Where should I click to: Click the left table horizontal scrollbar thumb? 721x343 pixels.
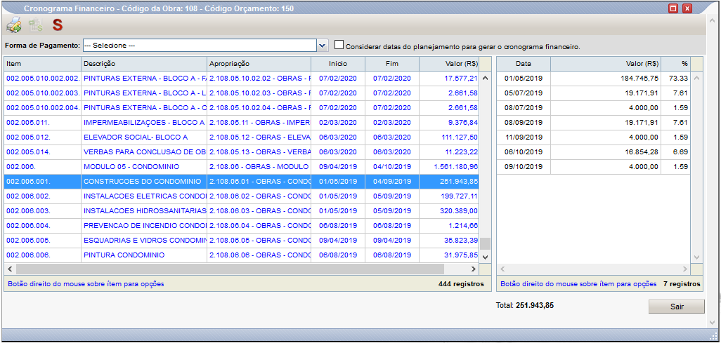pyautogui.click(x=230, y=269)
